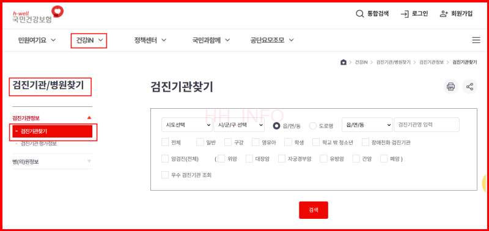Viewport: 489px width, 231px height.
Task: Open the 읍/면/동 dropdown list
Action: click(x=367, y=125)
